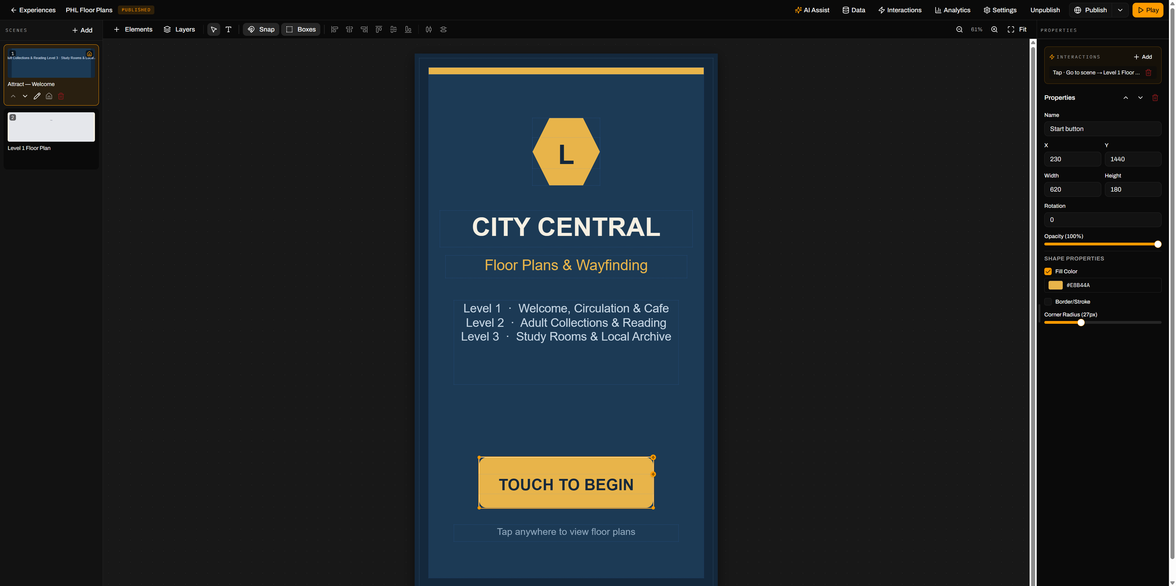Image resolution: width=1176 pixels, height=586 pixels.
Task: Align selected elements to the top
Action: [x=379, y=30]
